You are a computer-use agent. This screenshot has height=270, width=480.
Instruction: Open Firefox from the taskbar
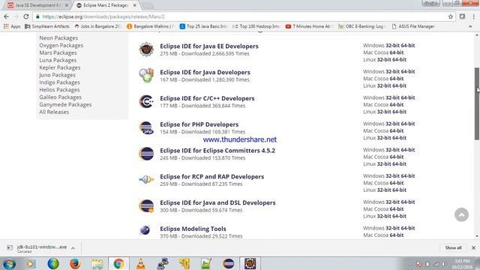[x=75, y=263]
